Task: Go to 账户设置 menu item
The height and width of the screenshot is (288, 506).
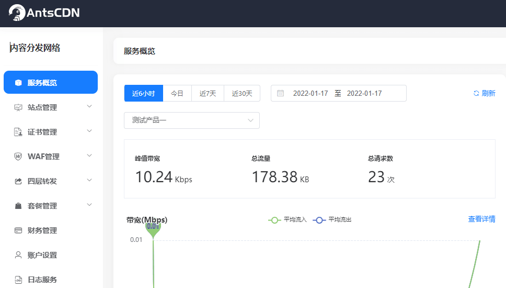Action: pos(42,255)
